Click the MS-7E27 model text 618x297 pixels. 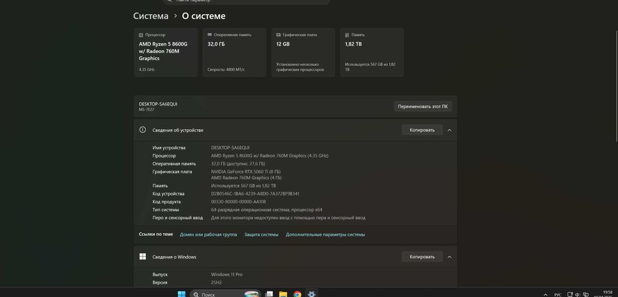[x=146, y=109]
